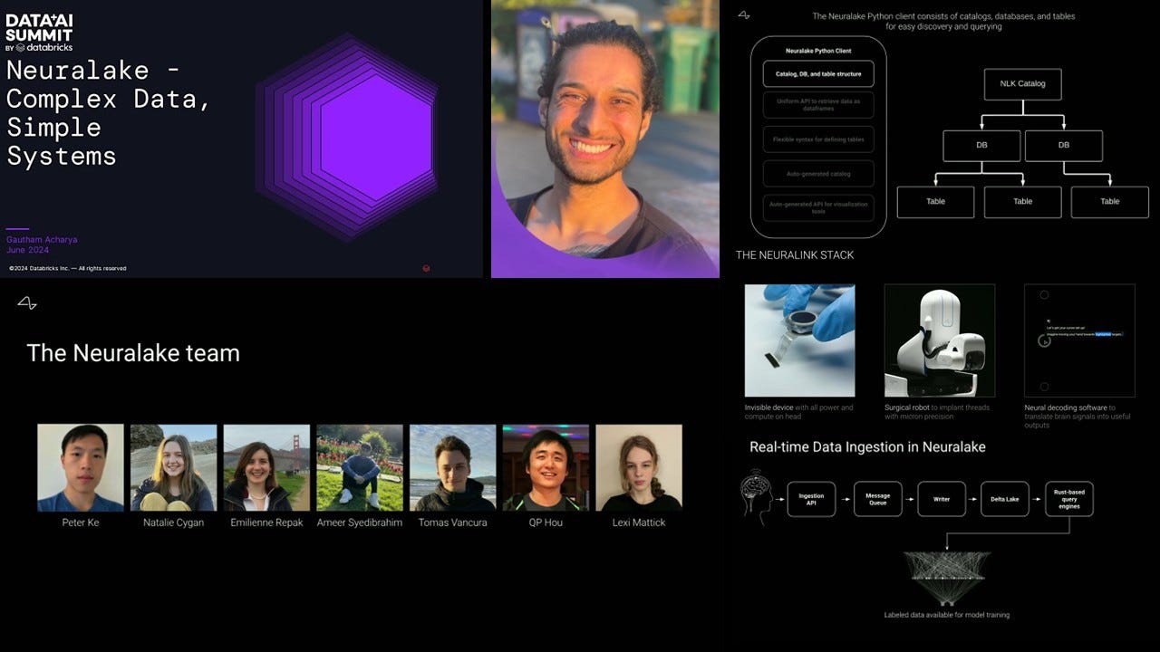Click the small Databricks icon on title slide
The height and width of the screenshot is (652, 1160).
click(x=426, y=268)
